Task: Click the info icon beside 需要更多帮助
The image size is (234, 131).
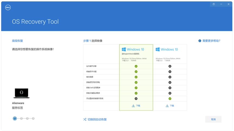Action: (200, 41)
